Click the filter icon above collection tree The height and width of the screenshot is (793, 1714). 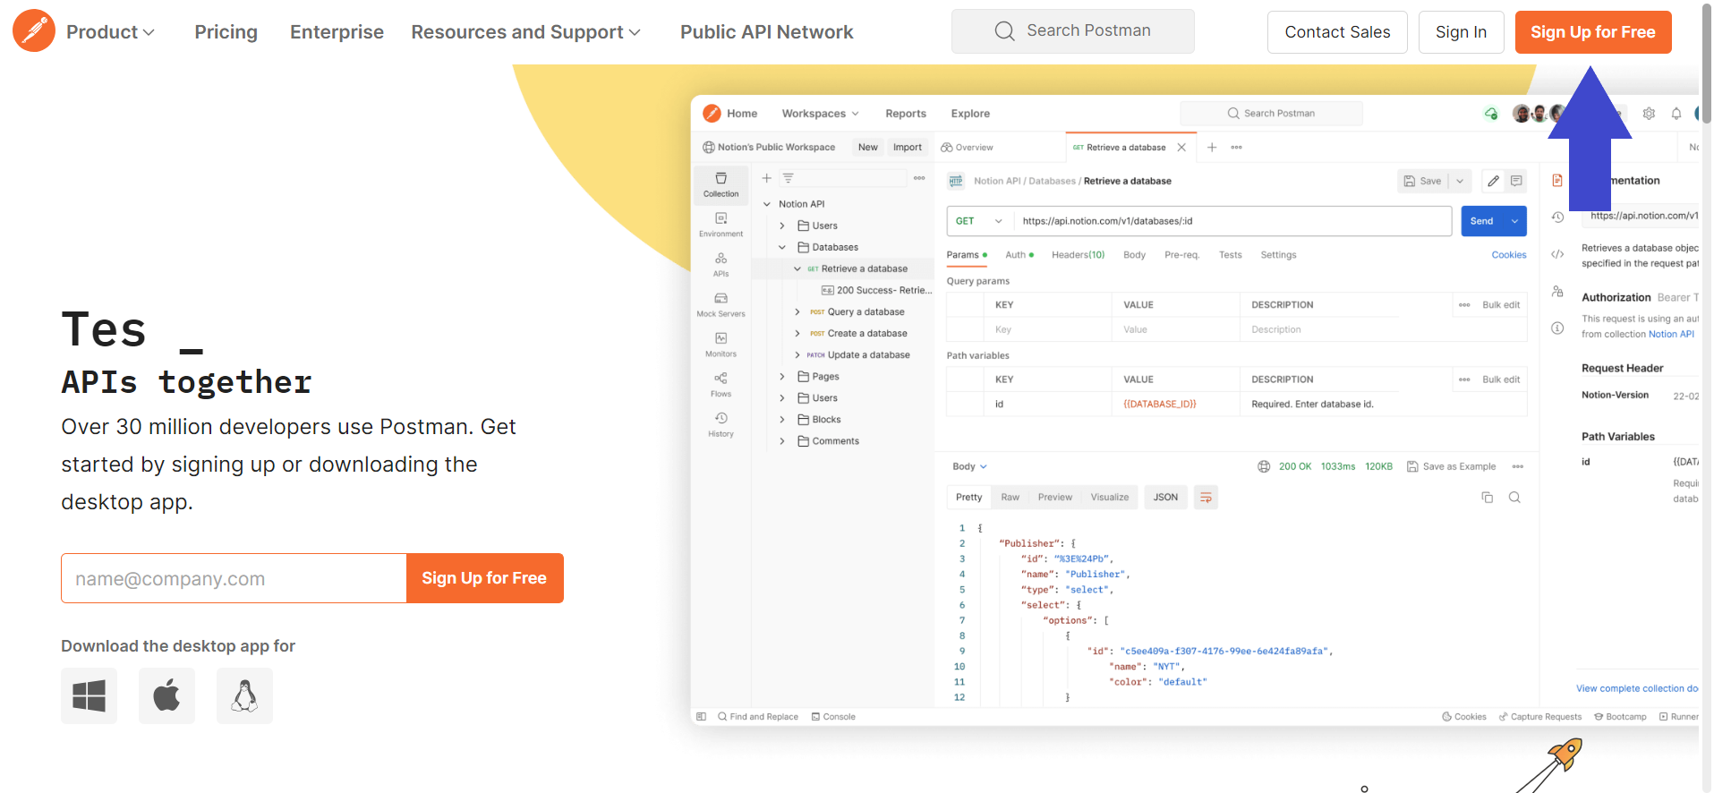[x=789, y=178]
